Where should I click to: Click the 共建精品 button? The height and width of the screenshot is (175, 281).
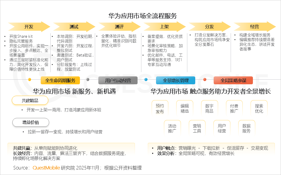tap(30, 100)
